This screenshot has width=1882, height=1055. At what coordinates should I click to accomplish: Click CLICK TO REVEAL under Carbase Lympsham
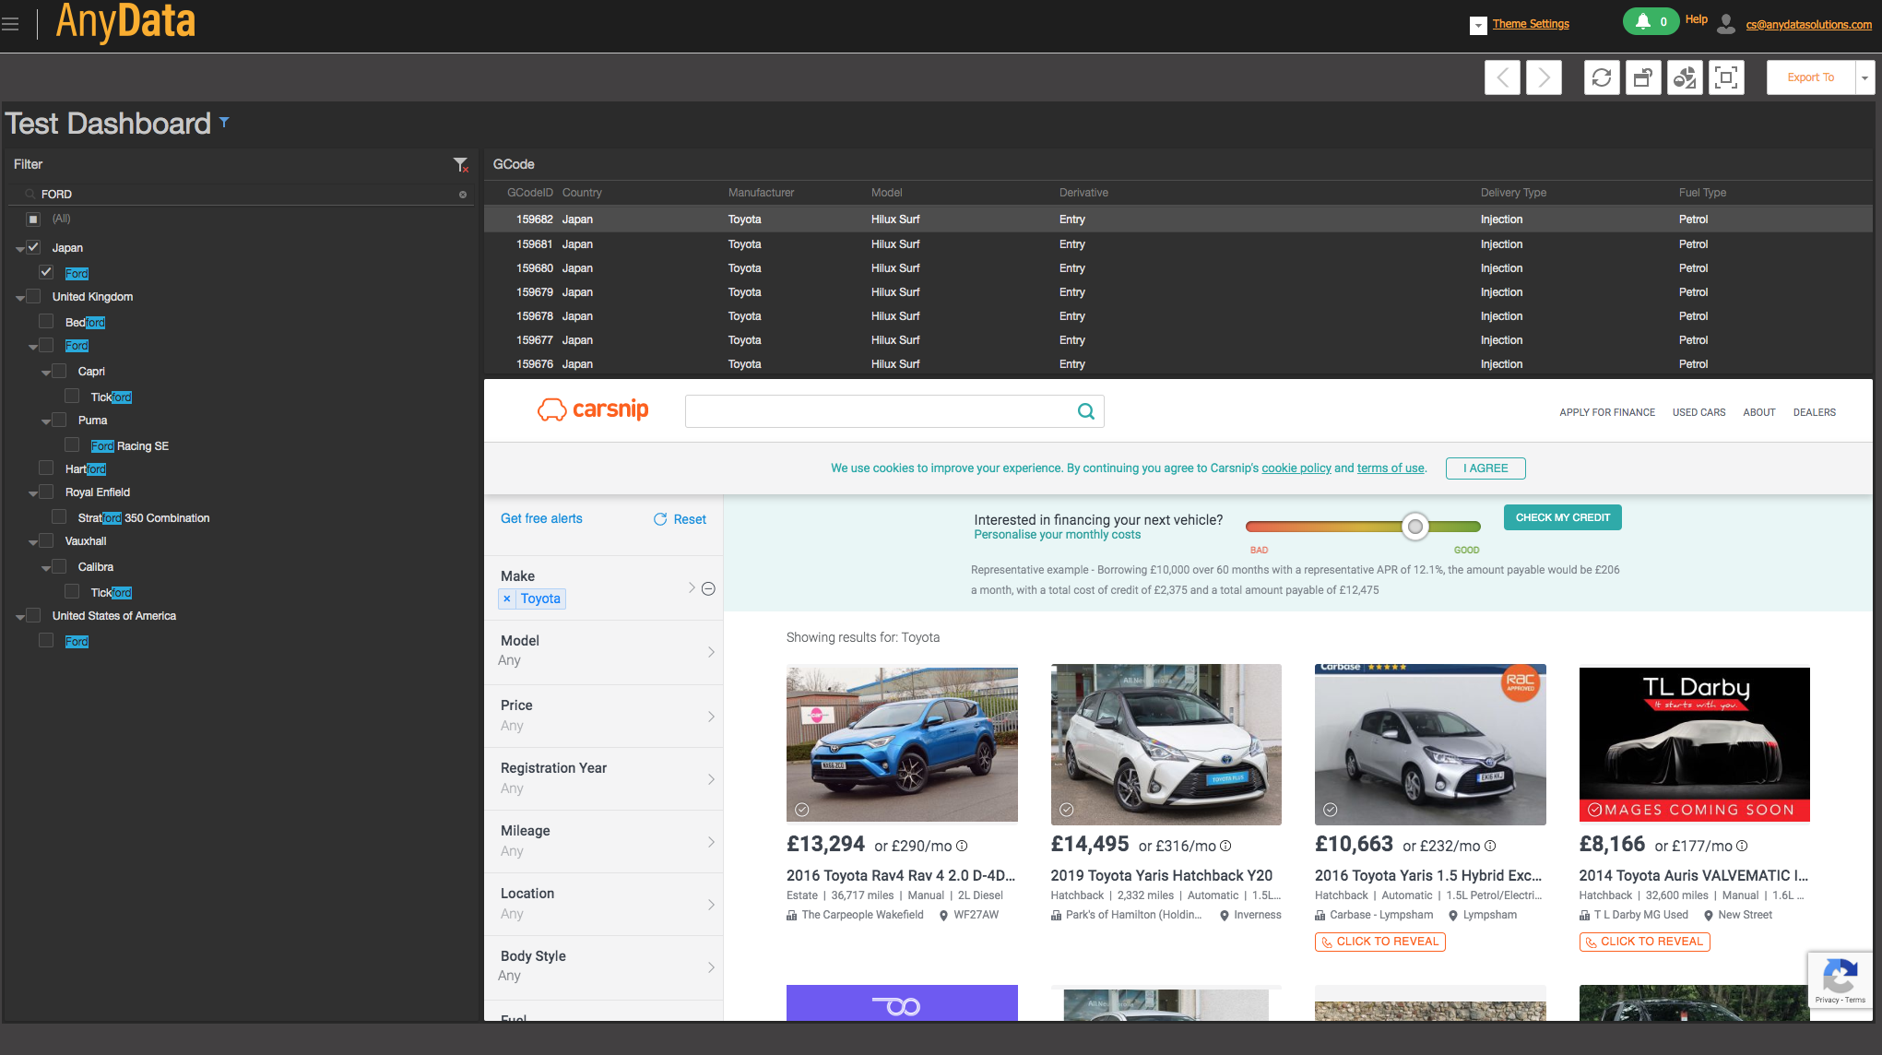pyautogui.click(x=1379, y=942)
